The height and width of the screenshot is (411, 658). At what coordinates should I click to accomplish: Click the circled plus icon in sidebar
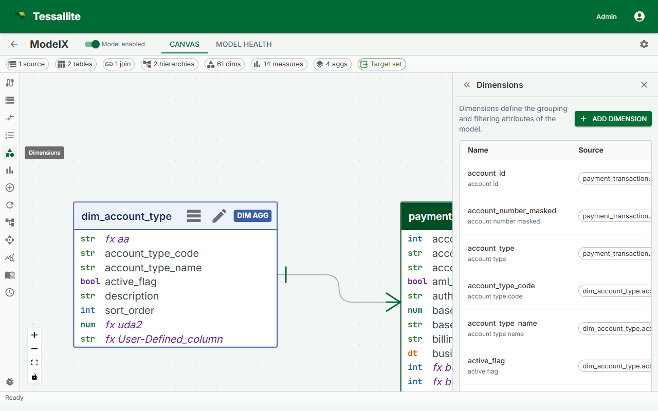(10, 188)
